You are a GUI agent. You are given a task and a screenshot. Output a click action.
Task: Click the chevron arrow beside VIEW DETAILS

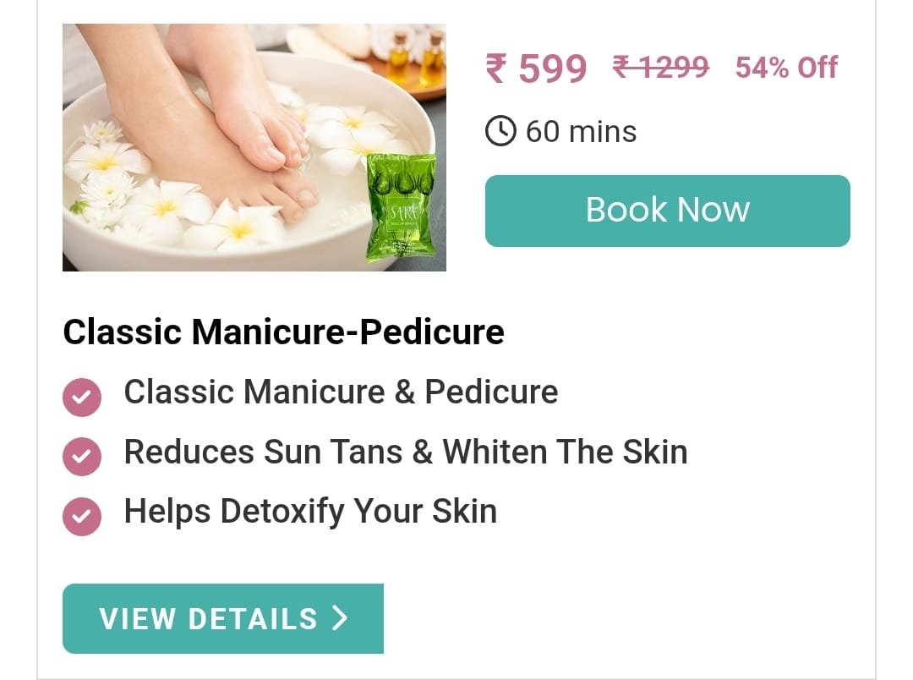(340, 617)
